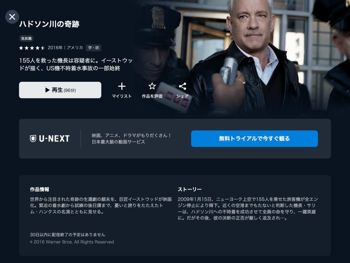Rate the work using the star icon
The height and width of the screenshot is (263, 350).
(x=152, y=86)
